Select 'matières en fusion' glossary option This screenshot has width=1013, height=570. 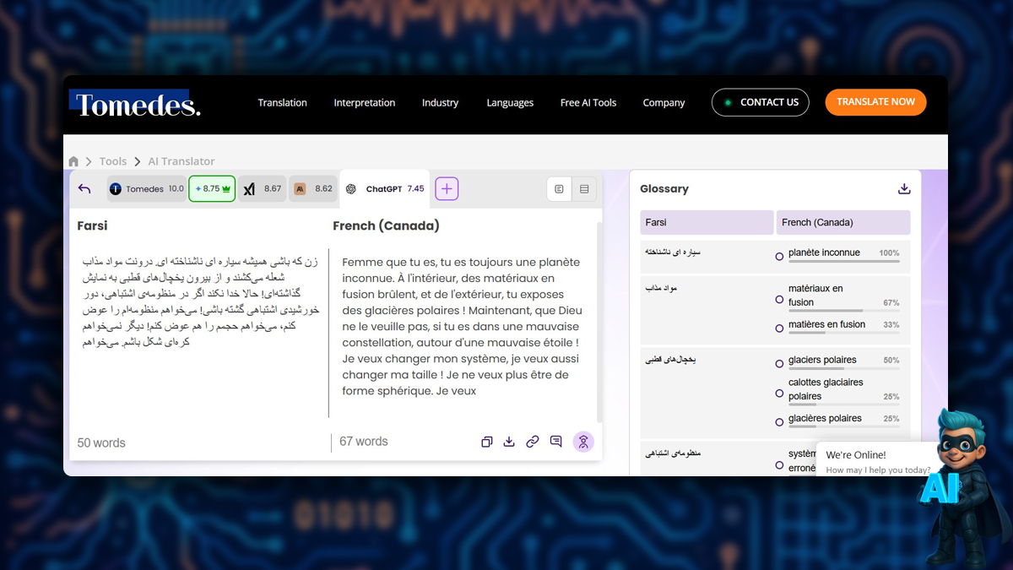779,328
